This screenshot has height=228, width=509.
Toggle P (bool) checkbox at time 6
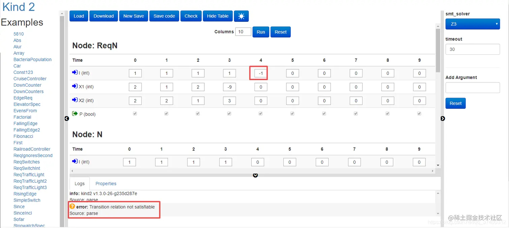click(x=324, y=114)
